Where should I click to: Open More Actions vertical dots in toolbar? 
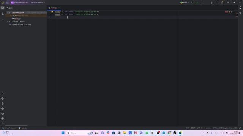[x=201, y=3]
